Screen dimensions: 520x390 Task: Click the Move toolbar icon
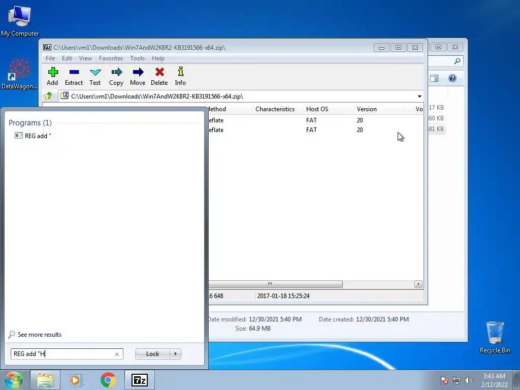(138, 77)
